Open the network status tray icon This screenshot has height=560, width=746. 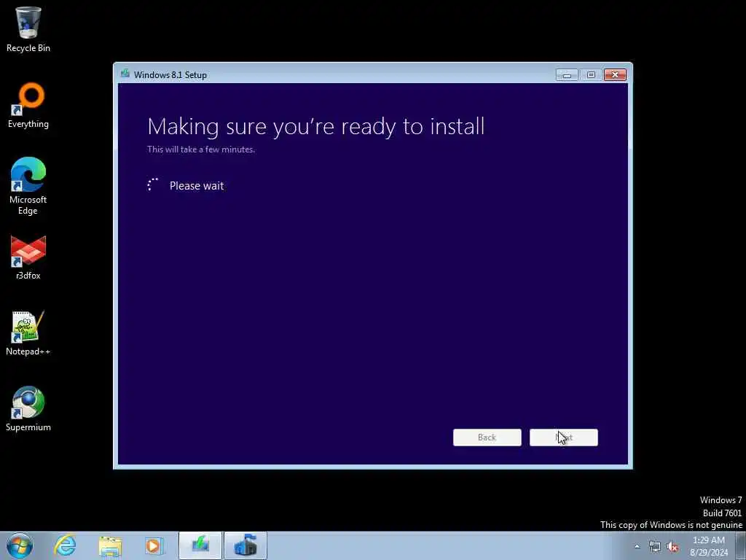tap(655, 547)
